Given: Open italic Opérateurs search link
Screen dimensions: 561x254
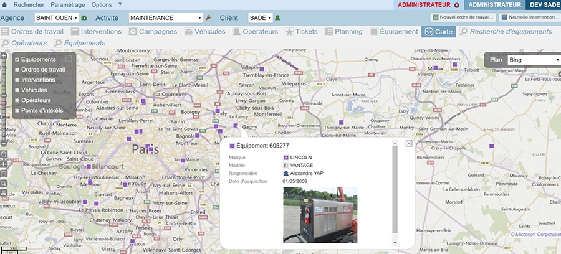Looking at the screenshot, I should [24, 43].
